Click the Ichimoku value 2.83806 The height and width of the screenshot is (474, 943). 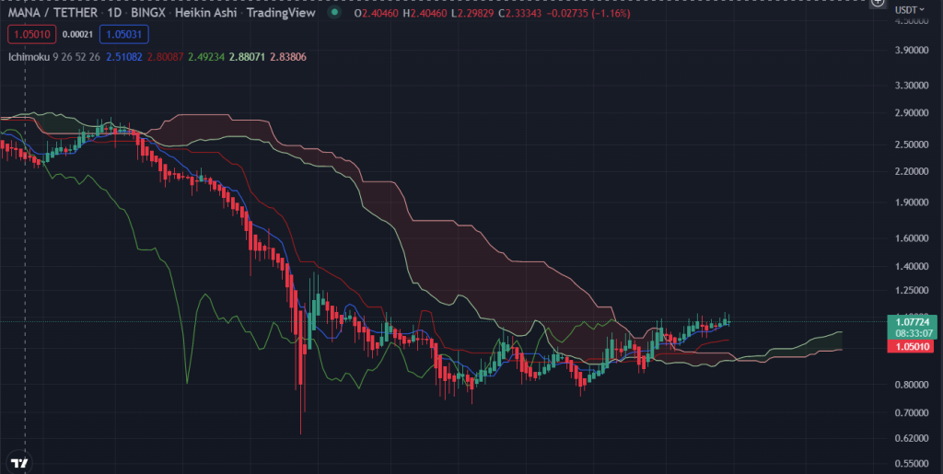(x=288, y=57)
